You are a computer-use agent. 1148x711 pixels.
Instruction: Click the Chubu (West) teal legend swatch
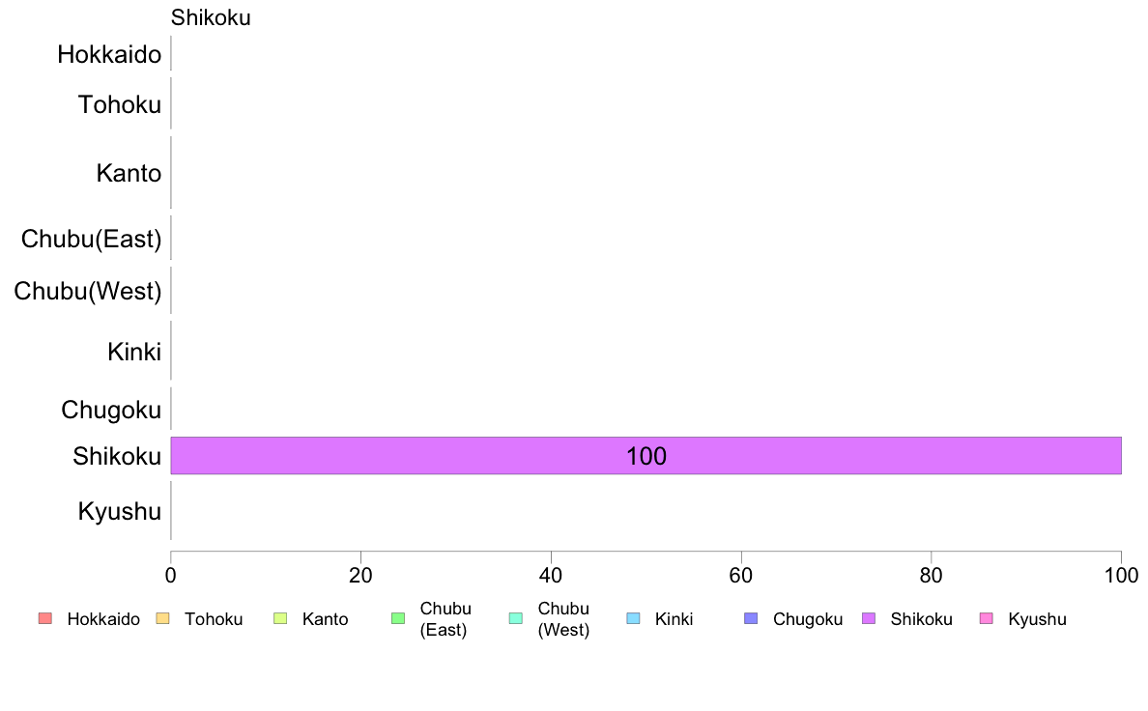click(x=515, y=618)
